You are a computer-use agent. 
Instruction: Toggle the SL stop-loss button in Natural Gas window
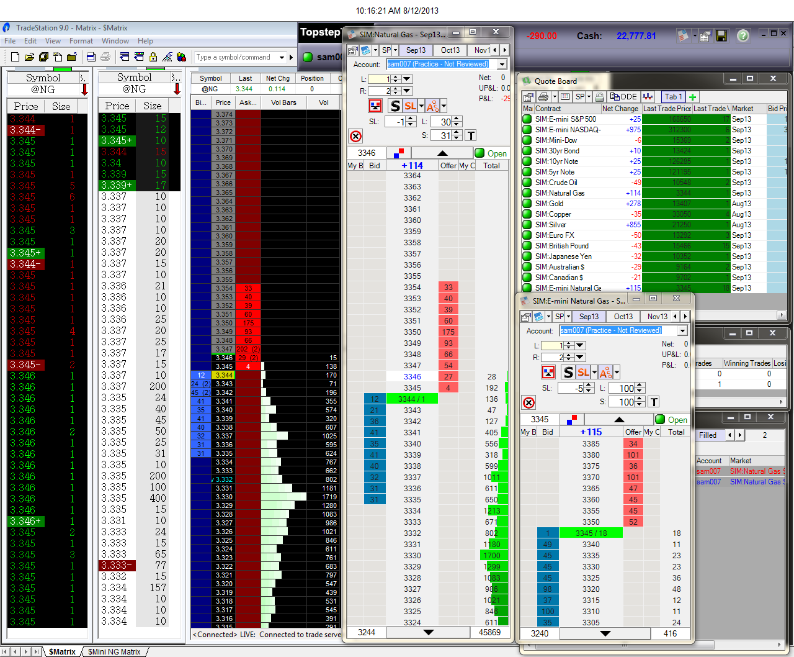point(410,106)
